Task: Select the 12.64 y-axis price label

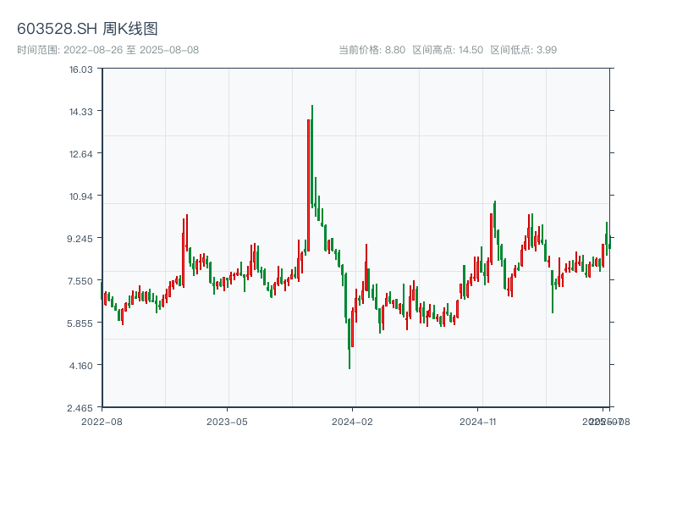Action: tap(81, 153)
